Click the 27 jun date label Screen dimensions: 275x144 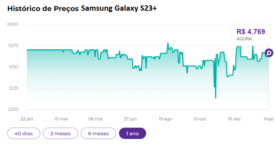[130, 119]
